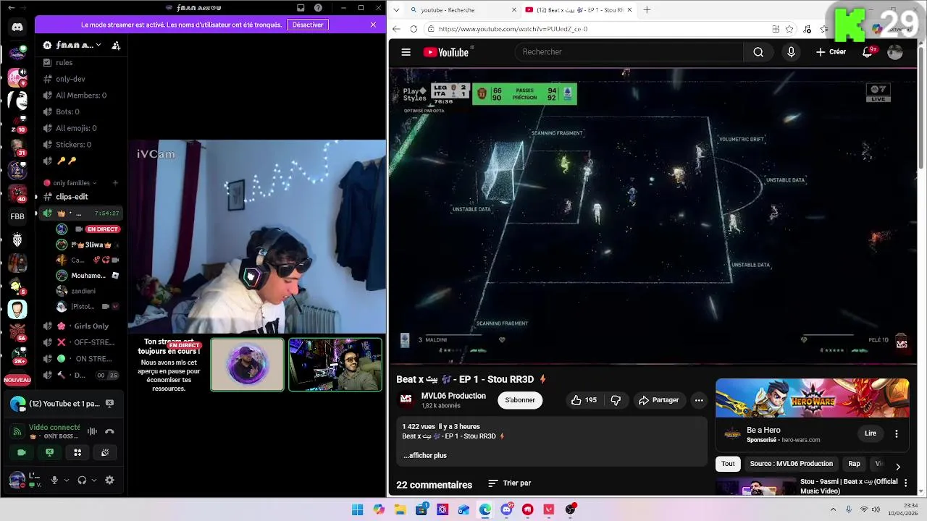
Task: Open more actions ellipsis under video
Action: click(699, 400)
